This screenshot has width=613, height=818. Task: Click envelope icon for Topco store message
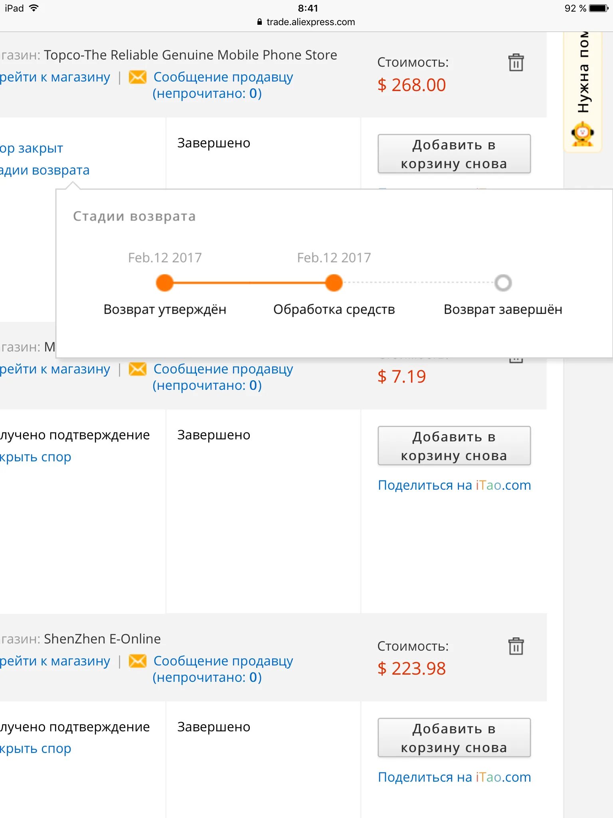tap(138, 77)
